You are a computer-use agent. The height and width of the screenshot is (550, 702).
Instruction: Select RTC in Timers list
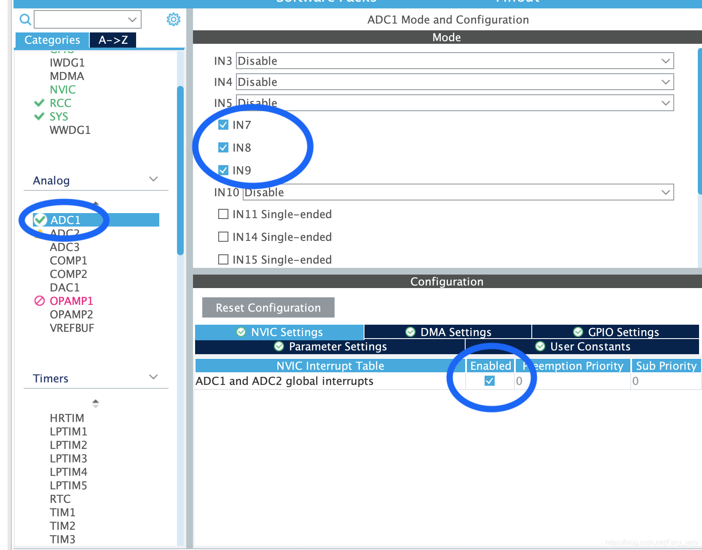coord(60,499)
